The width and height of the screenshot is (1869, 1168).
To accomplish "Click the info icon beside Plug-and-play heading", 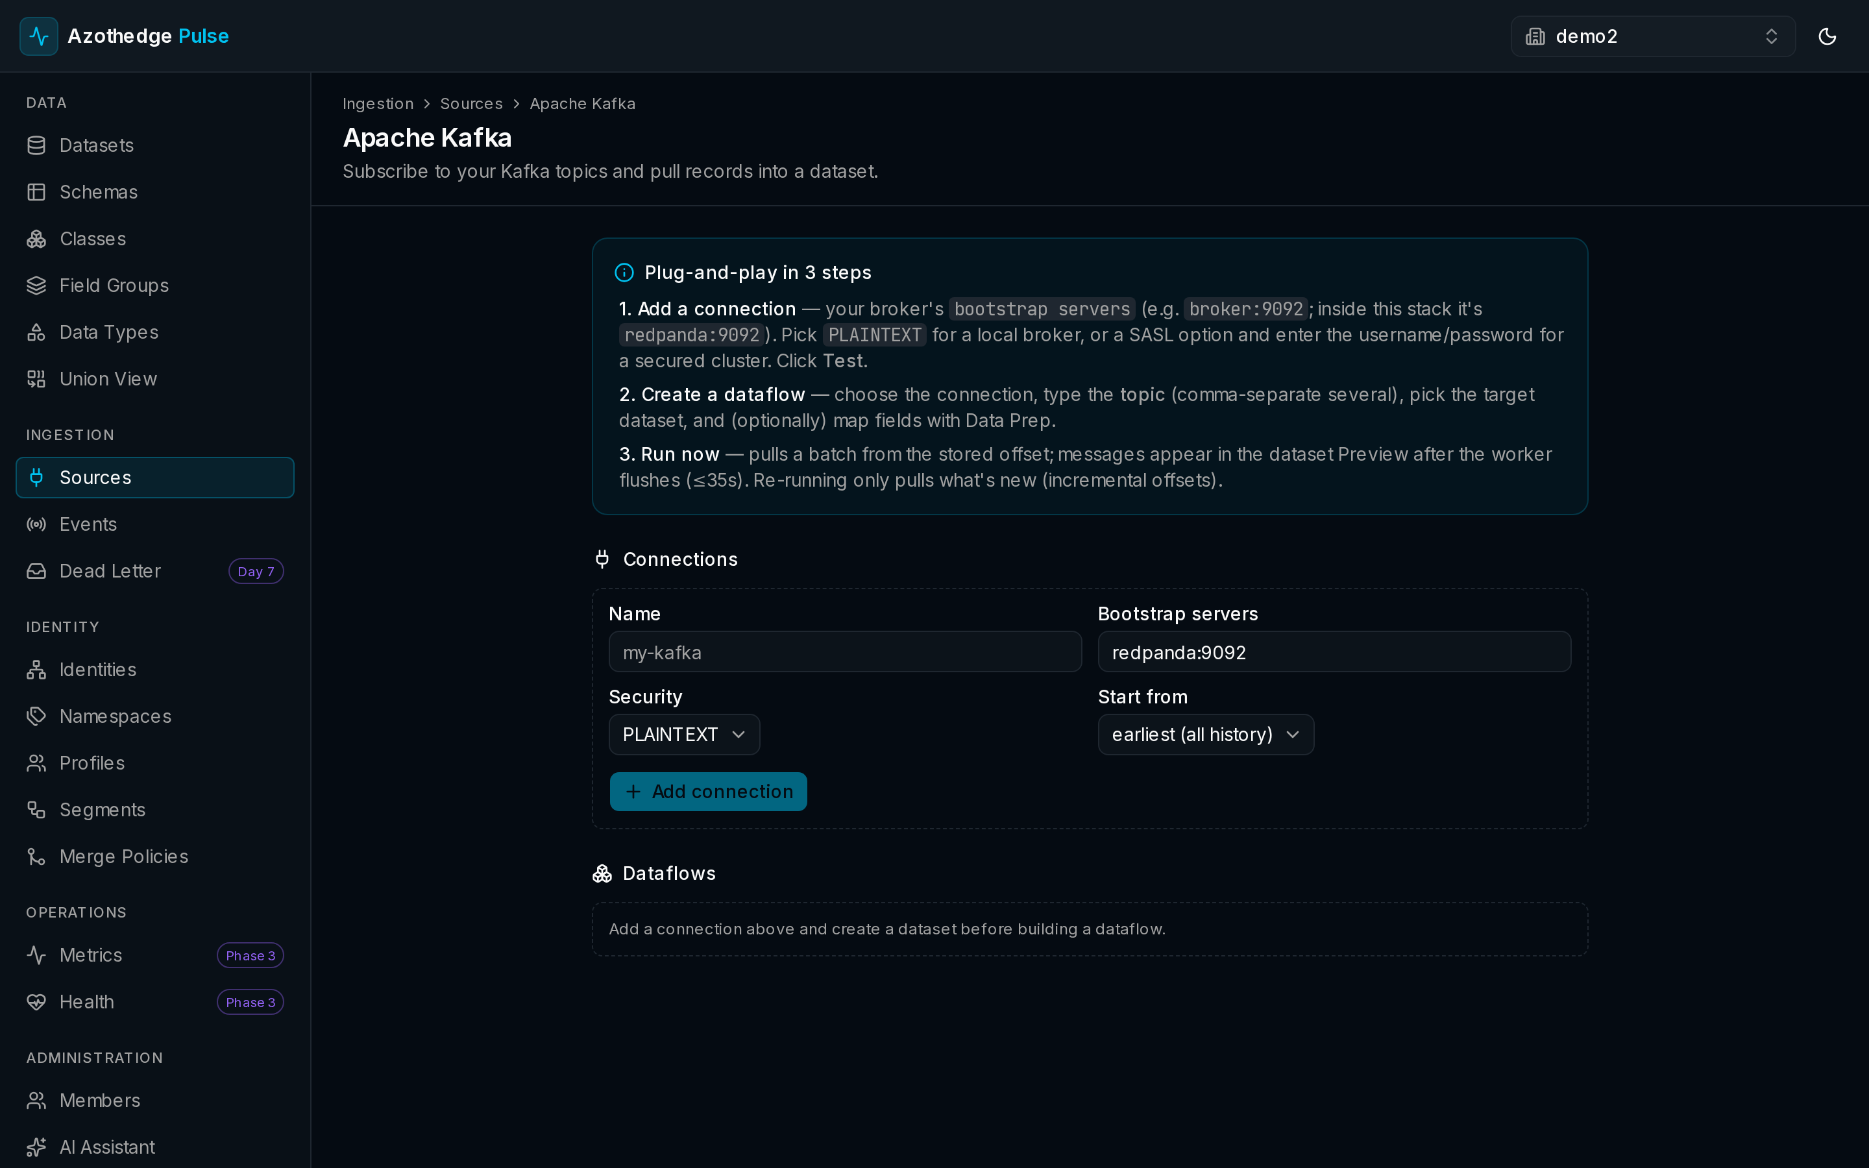I will click(624, 273).
